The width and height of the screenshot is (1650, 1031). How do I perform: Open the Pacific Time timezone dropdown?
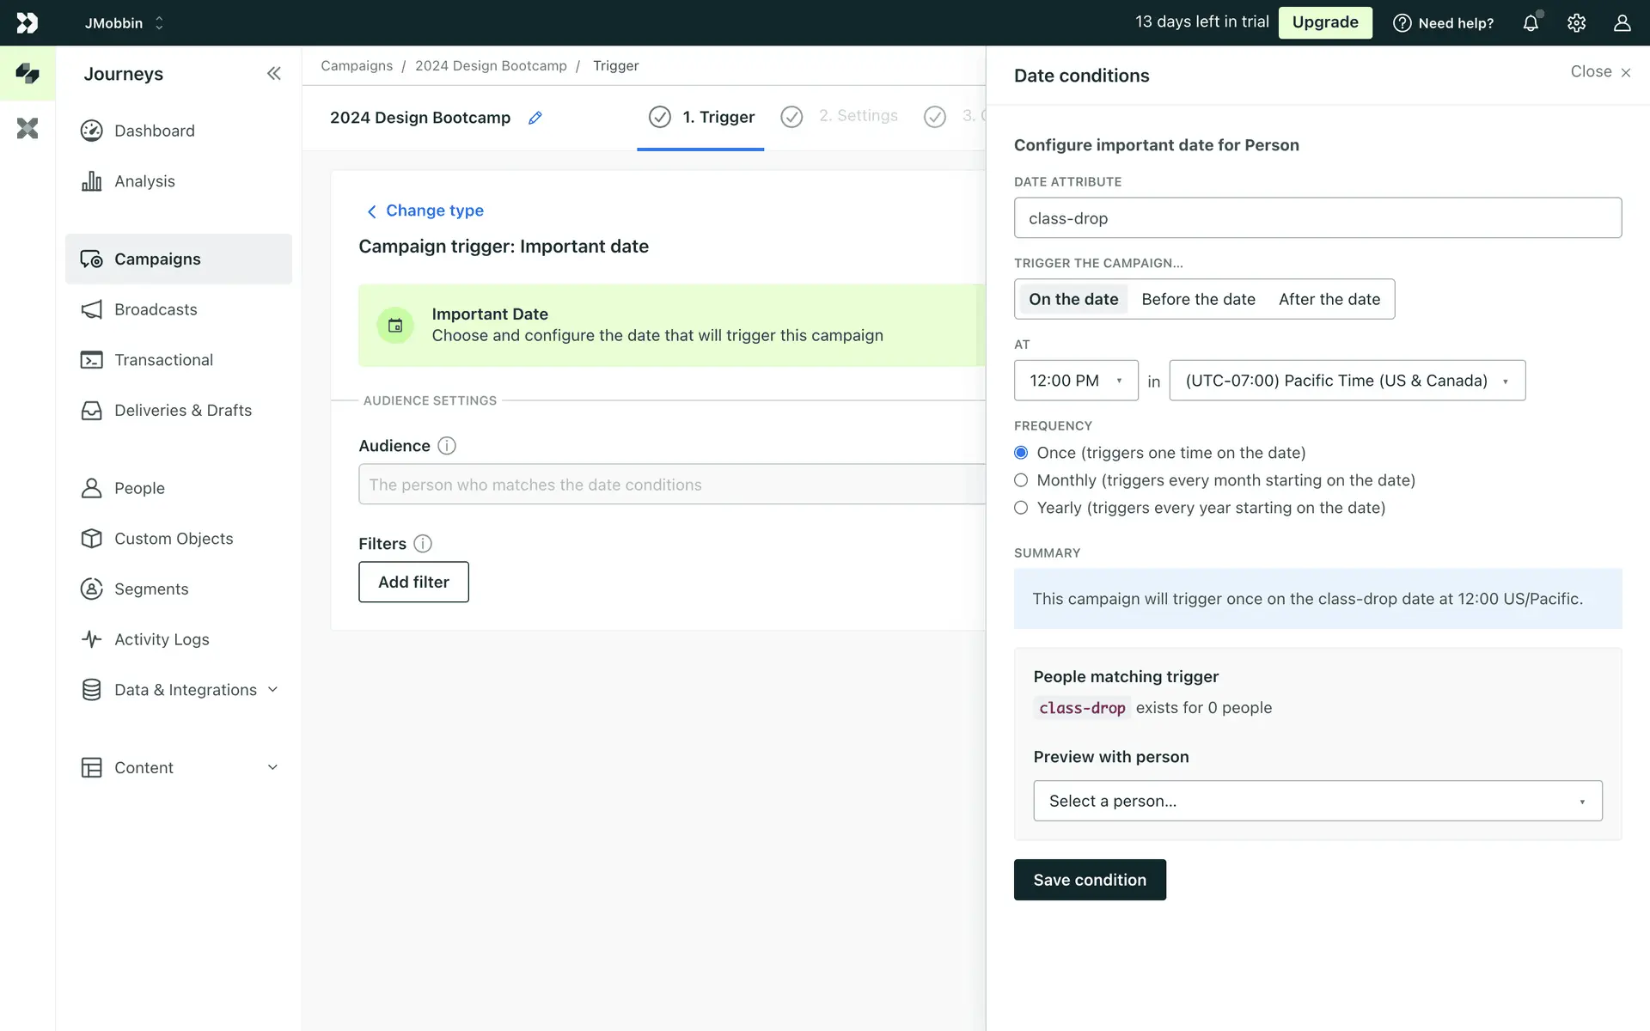click(x=1347, y=381)
